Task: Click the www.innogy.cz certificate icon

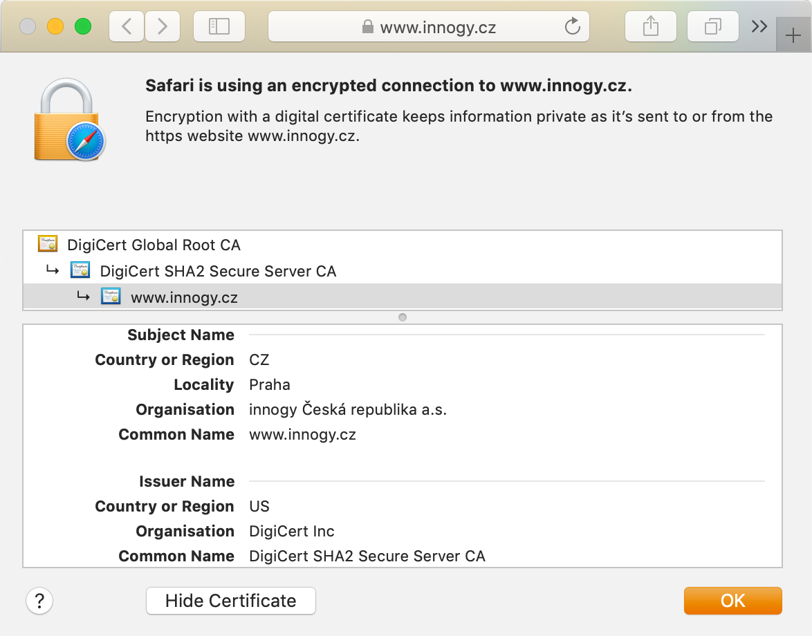Action: coord(111,296)
